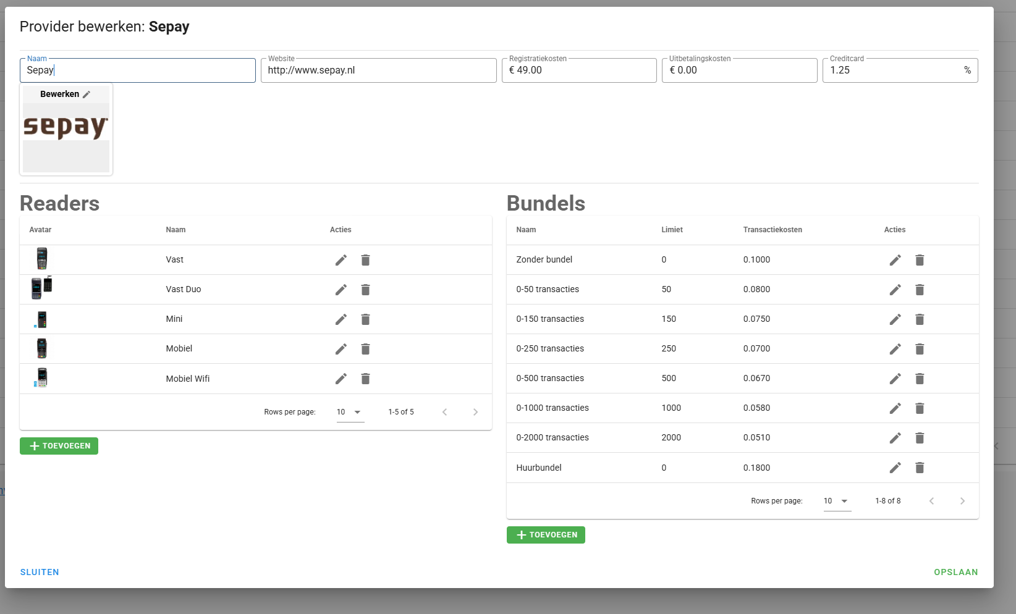
Task: Edit the 0-1000 transacties bundle
Action: click(x=895, y=408)
